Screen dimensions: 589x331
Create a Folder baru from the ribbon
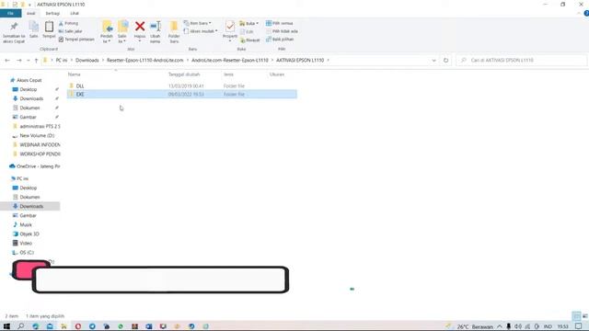[x=174, y=32]
